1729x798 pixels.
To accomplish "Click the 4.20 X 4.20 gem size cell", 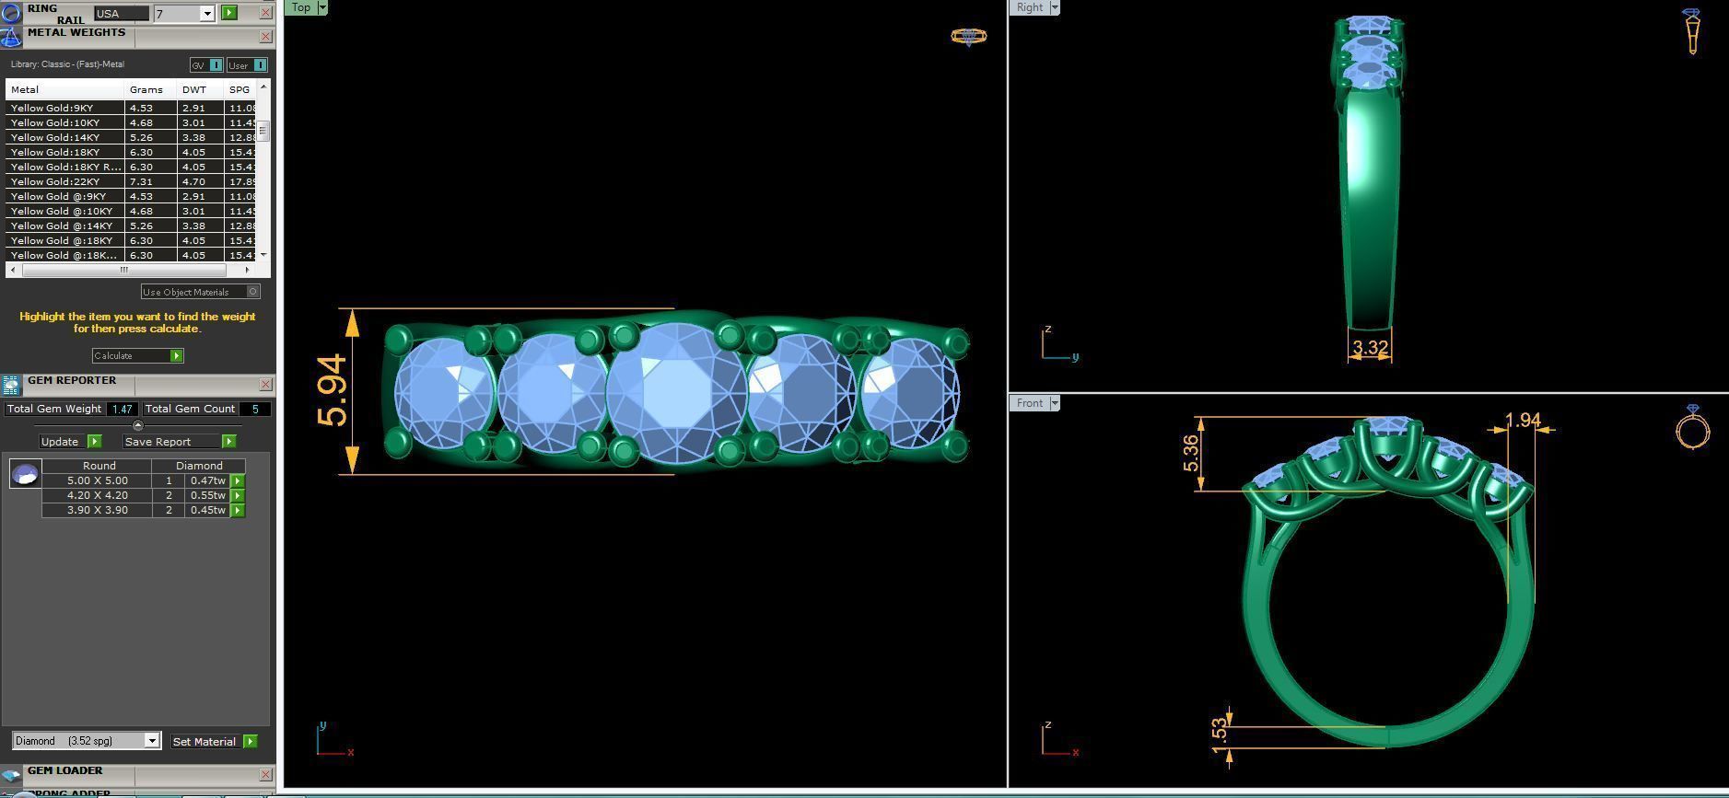I will 97,495.
